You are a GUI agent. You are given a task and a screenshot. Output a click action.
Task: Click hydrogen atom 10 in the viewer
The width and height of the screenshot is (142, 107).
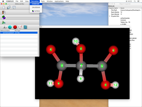(76, 41)
